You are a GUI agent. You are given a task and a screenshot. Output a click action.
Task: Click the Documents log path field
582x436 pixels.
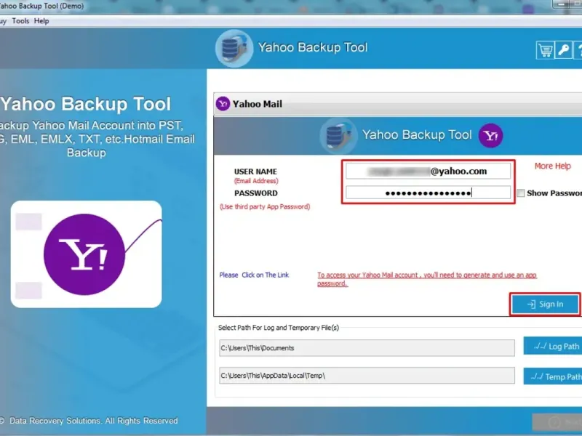pyautogui.click(x=367, y=348)
